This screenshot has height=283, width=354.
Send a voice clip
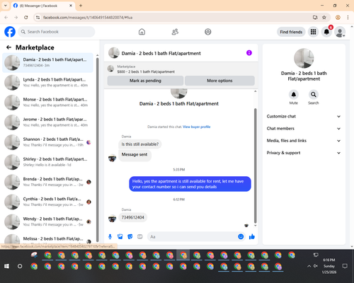[x=110, y=236]
